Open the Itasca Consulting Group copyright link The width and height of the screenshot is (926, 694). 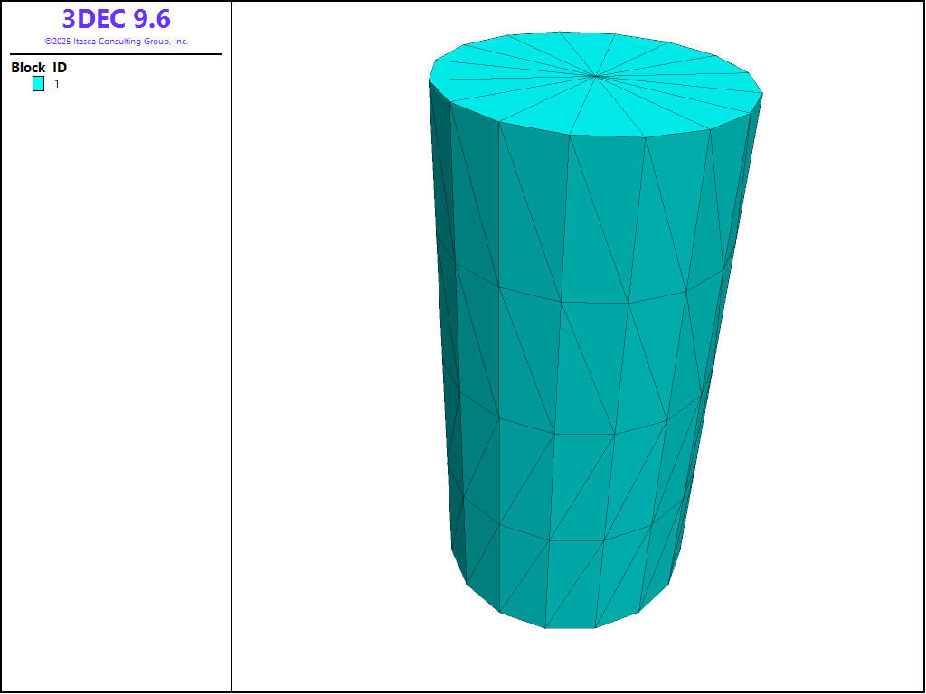click(x=116, y=42)
